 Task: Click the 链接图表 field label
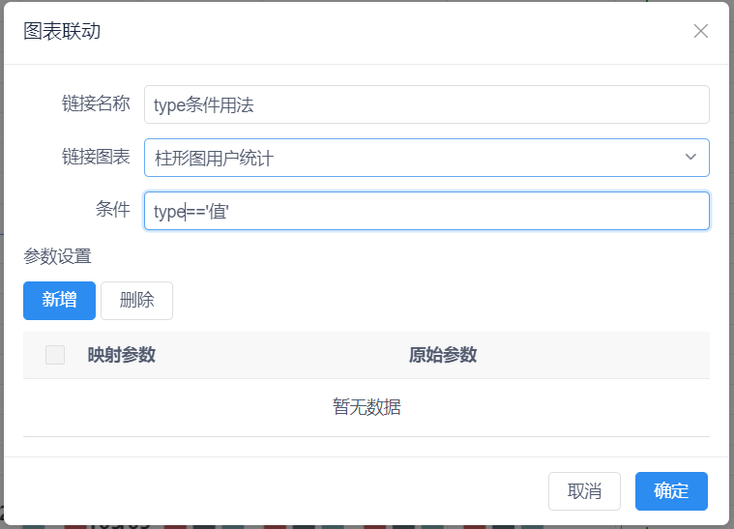pos(96,157)
